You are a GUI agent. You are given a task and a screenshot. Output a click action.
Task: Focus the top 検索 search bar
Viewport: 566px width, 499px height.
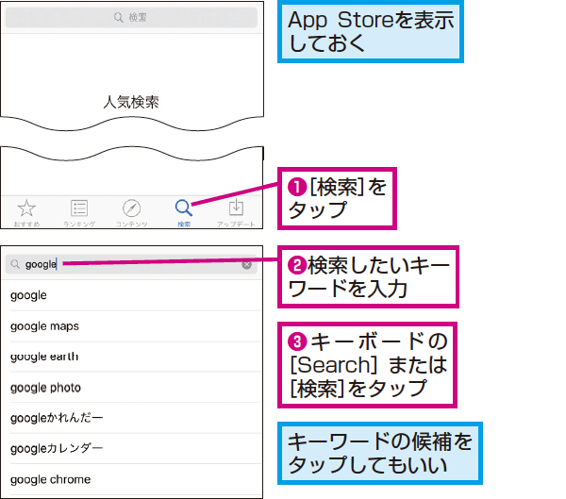tap(131, 17)
